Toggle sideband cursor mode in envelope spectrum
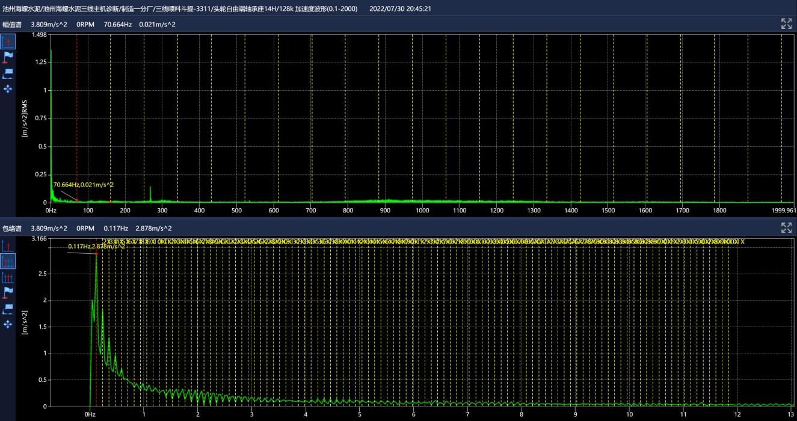 click(x=8, y=277)
